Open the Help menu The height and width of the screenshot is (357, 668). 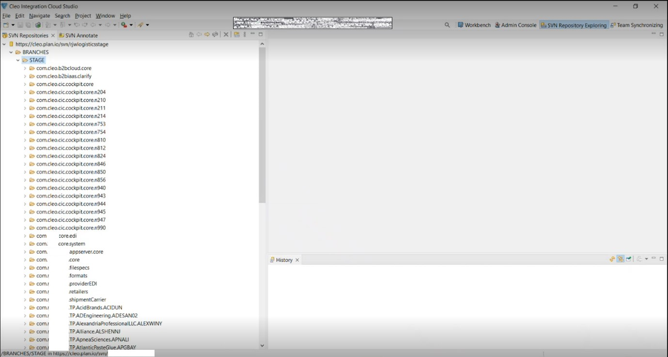click(125, 15)
